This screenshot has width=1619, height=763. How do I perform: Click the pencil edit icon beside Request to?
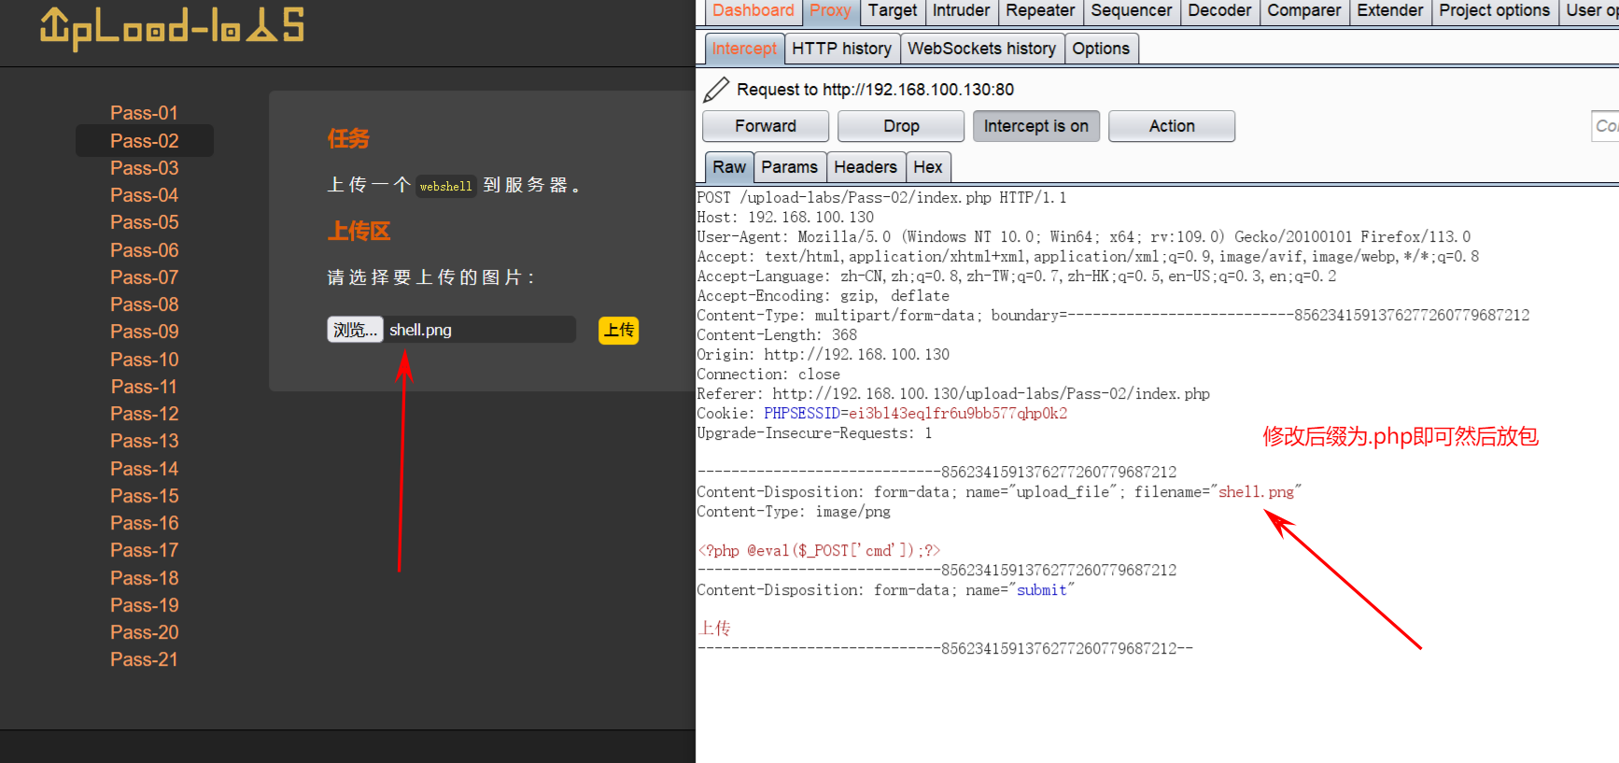[716, 90]
